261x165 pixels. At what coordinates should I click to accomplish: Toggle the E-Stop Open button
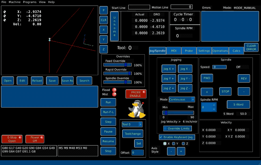point(12,139)
